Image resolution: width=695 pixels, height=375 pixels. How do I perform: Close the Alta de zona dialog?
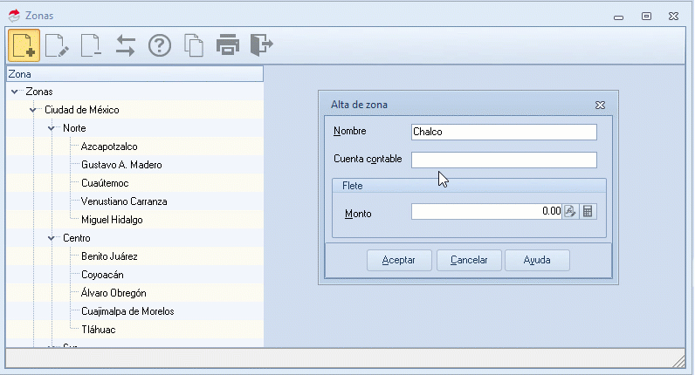tap(601, 105)
